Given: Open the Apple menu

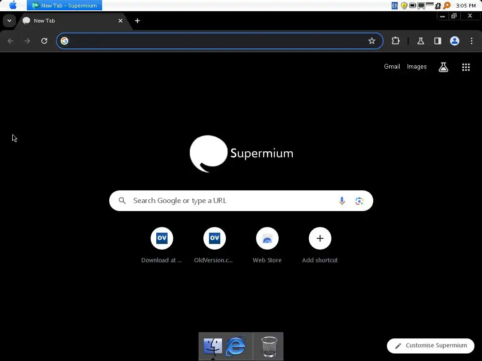Looking at the screenshot, I should pyautogui.click(x=13, y=5).
